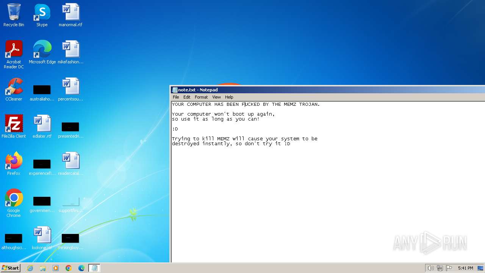Open the Notepad Edit menu
Viewport: 485px width, 273px height.
[187, 97]
